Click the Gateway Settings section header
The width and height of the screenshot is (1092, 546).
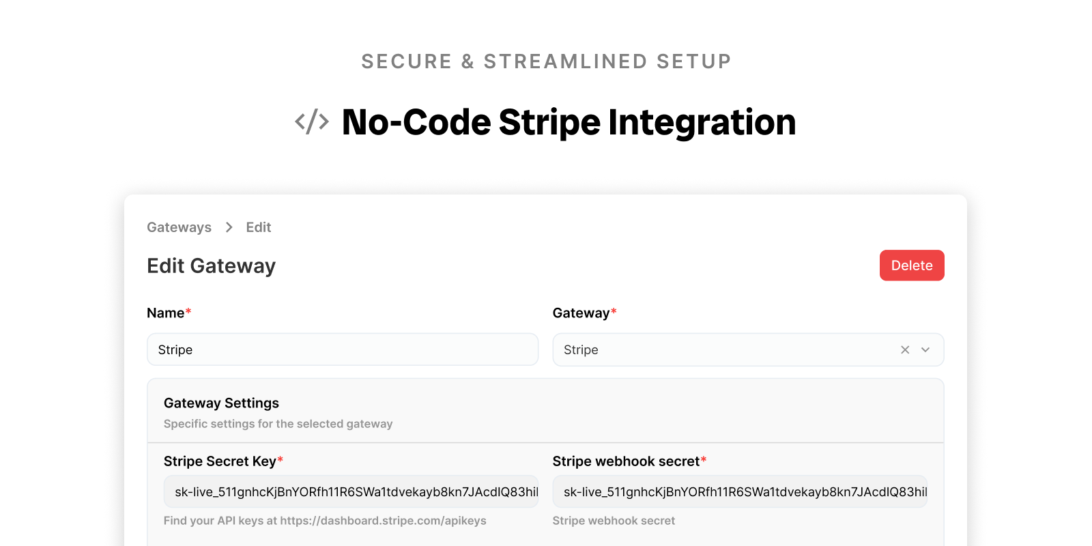tap(221, 403)
